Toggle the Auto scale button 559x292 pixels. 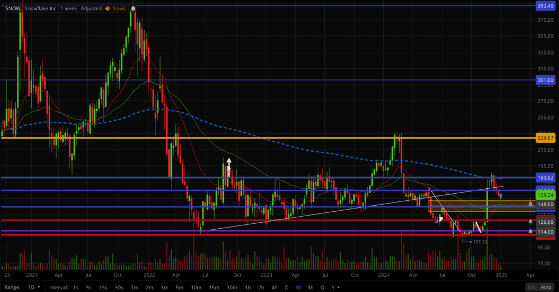pos(546,287)
